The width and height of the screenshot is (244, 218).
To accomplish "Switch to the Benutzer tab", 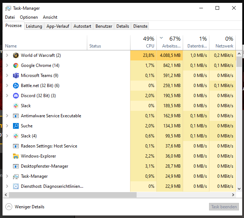I will point(104,26).
